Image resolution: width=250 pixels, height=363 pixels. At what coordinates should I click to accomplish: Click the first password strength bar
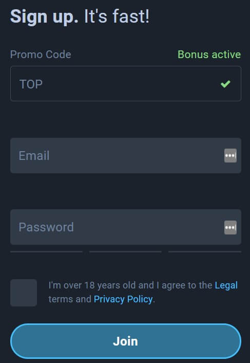click(46, 251)
